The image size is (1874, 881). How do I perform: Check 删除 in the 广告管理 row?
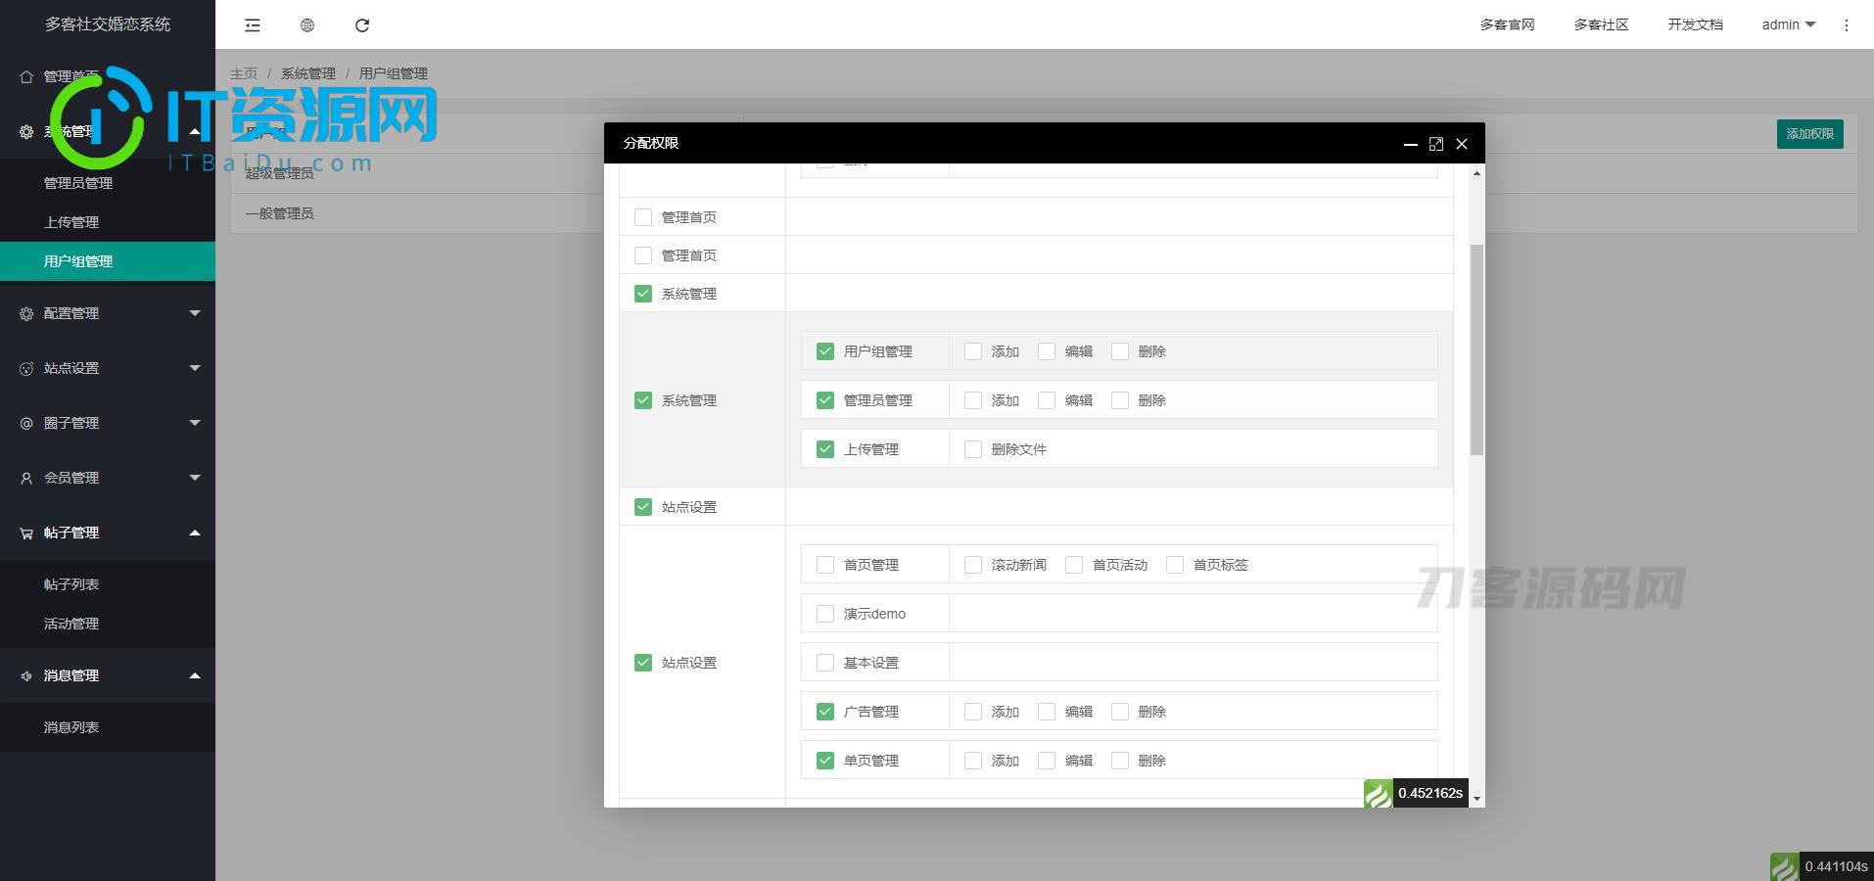(1120, 712)
